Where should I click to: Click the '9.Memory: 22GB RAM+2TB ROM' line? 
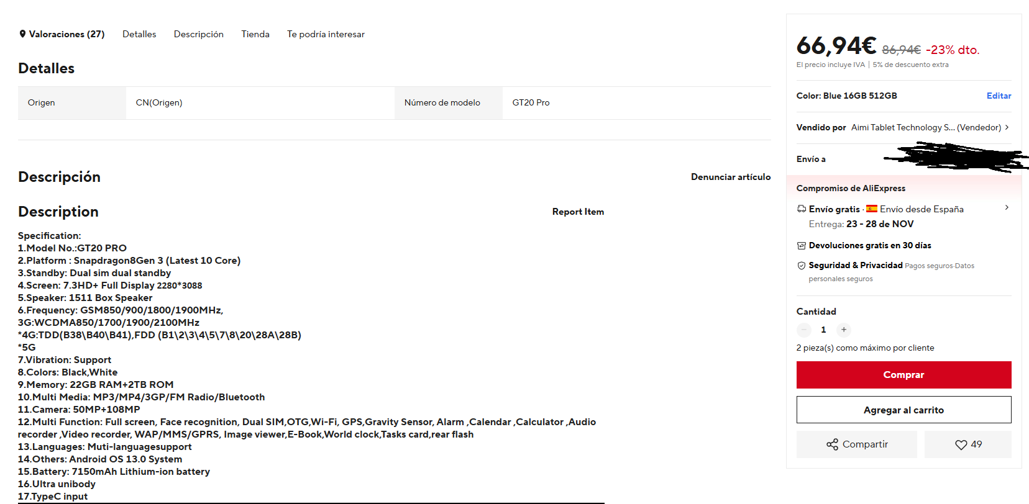click(96, 385)
